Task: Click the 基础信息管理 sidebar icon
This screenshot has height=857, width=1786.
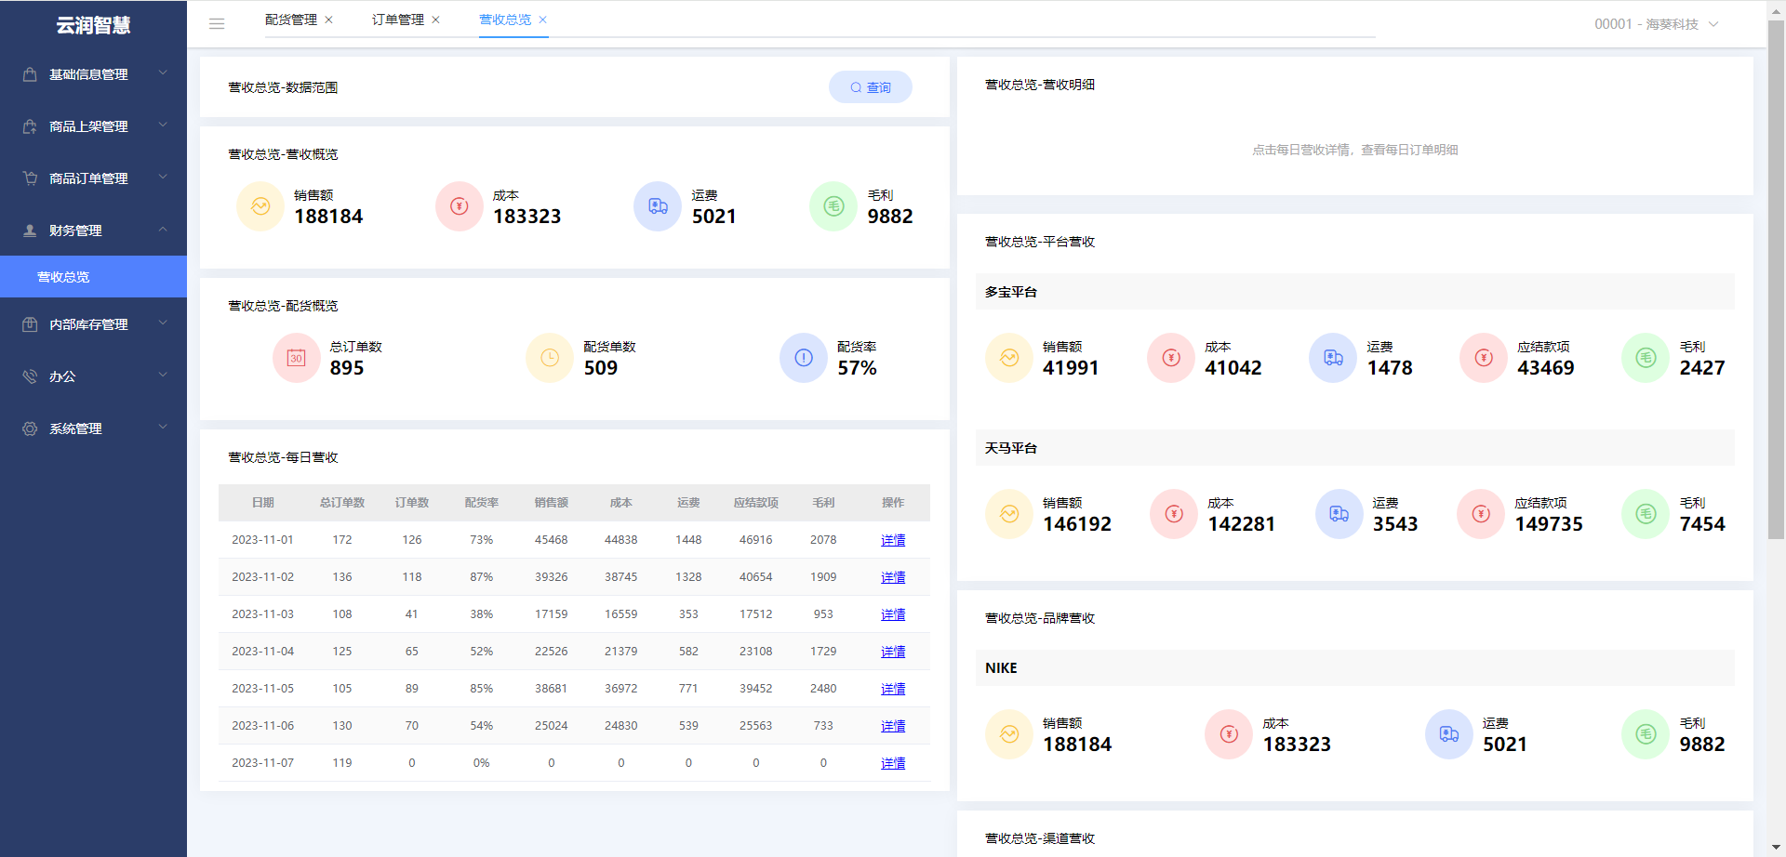Action: [x=30, y=74]
